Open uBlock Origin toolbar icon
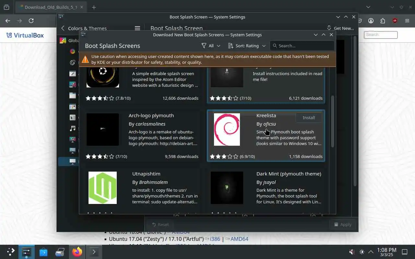Screen dimensions: 415x259 pyautogui.click(x=395, y=21)
